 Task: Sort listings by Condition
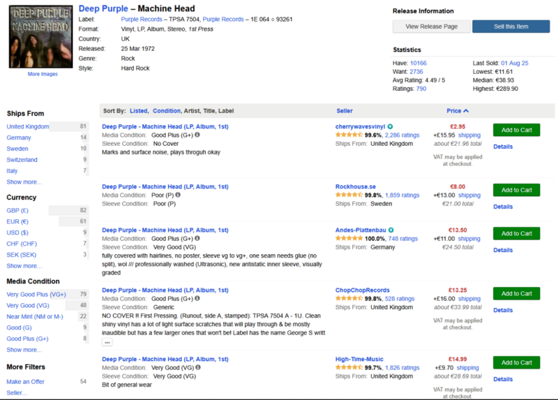point(166,111)
